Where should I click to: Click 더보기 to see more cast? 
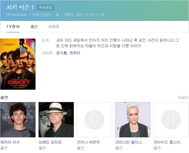(183, 98)
